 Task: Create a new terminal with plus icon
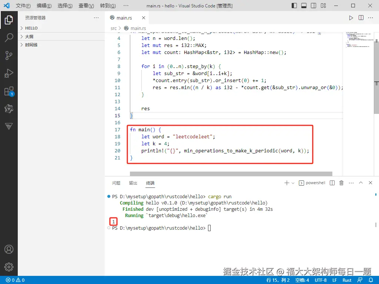[287, 183]
